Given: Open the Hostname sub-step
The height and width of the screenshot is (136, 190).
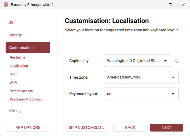Looking at the screenshot, I should [17, 57].
